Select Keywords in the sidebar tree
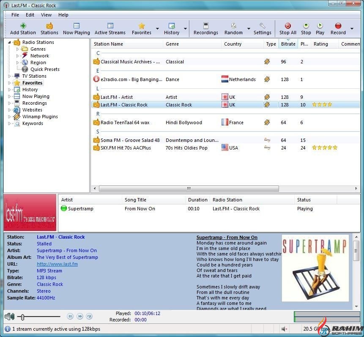The height and width of the screenshot is (337, 364). [x=33, y=123]
